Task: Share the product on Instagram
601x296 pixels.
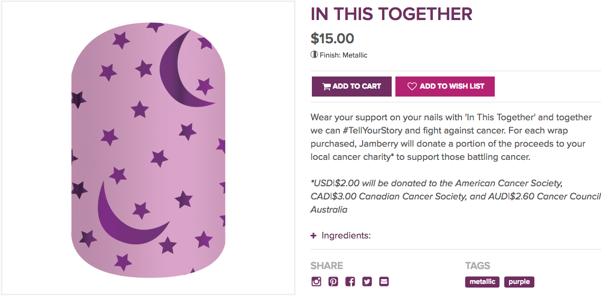Action: pos(317,282)
